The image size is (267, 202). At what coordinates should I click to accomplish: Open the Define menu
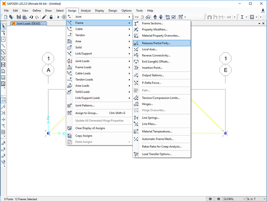pos(37,11)
